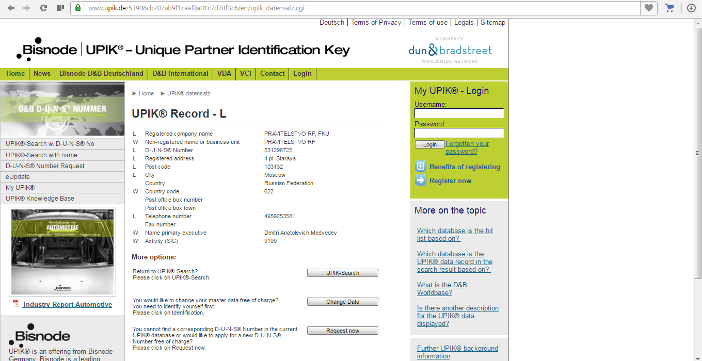Image resolution: width=702 pixels, height=361 pixels.
Task: Click the Bisnode logo in header
Action: [x=47, y=50]
